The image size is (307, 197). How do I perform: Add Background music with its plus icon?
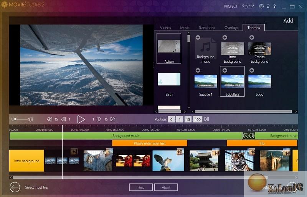[x=198, y=37]
